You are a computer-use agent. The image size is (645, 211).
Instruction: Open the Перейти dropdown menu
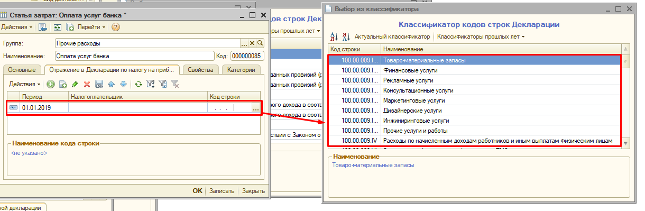coord(91,27)
